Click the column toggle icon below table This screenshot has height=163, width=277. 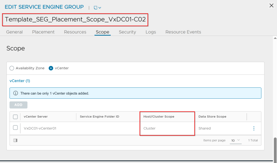[15, 140]
